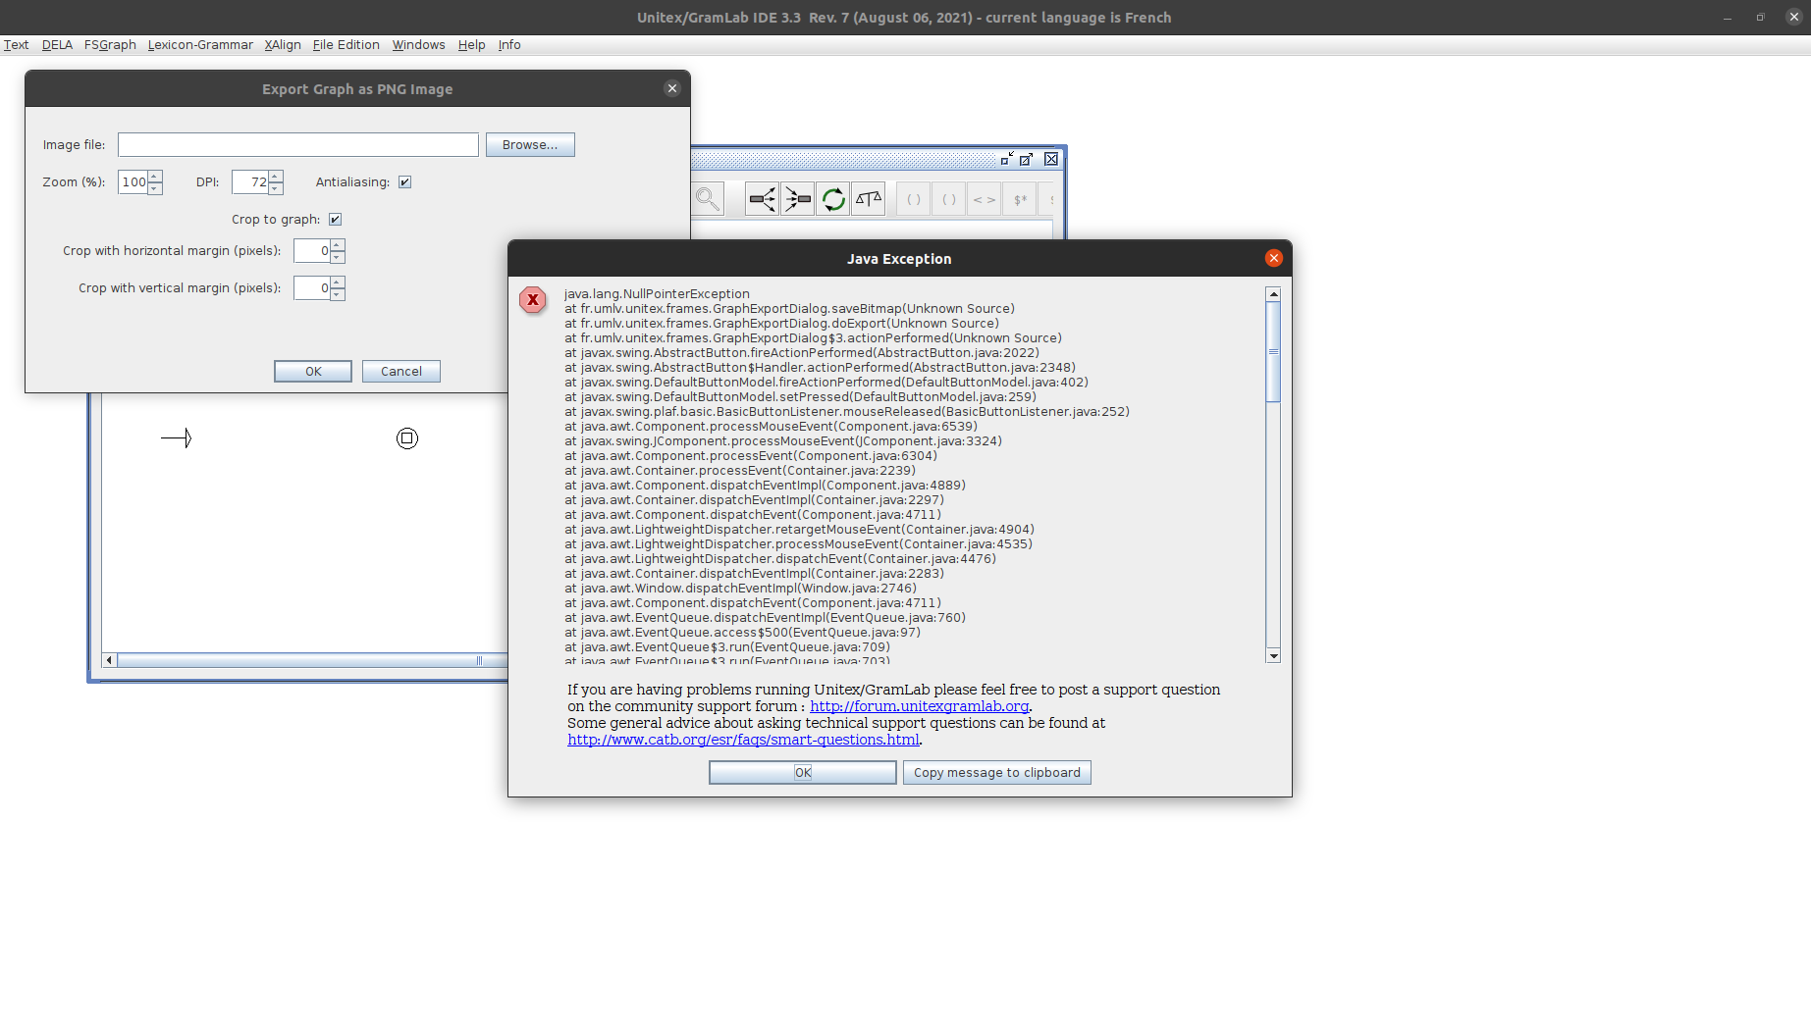Open the XAlign menu
The height and width of the screenshot is (1028, 1811).
283,45
